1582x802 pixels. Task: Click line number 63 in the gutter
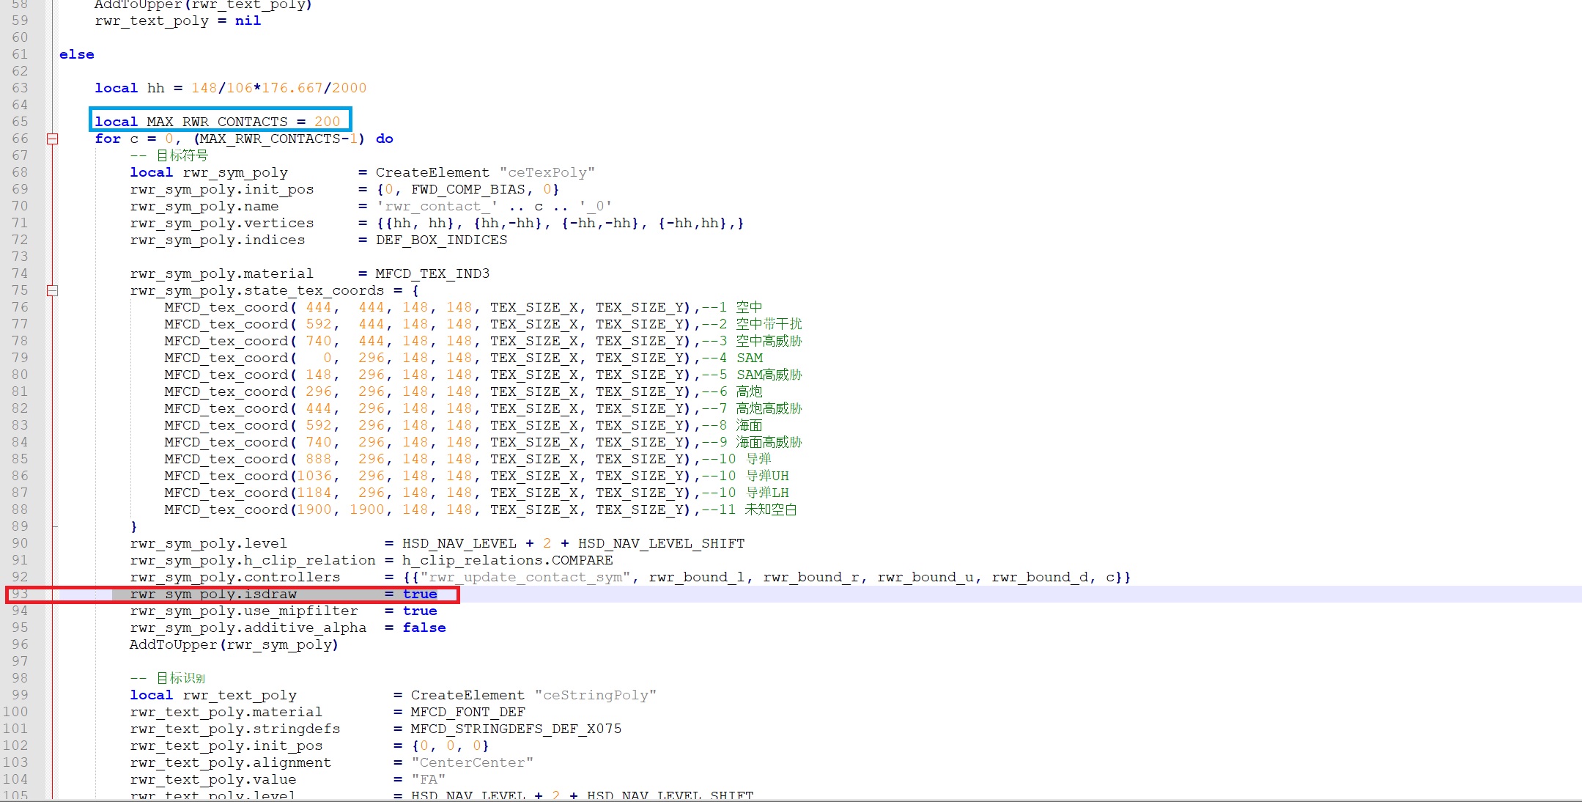click(20, 88)
